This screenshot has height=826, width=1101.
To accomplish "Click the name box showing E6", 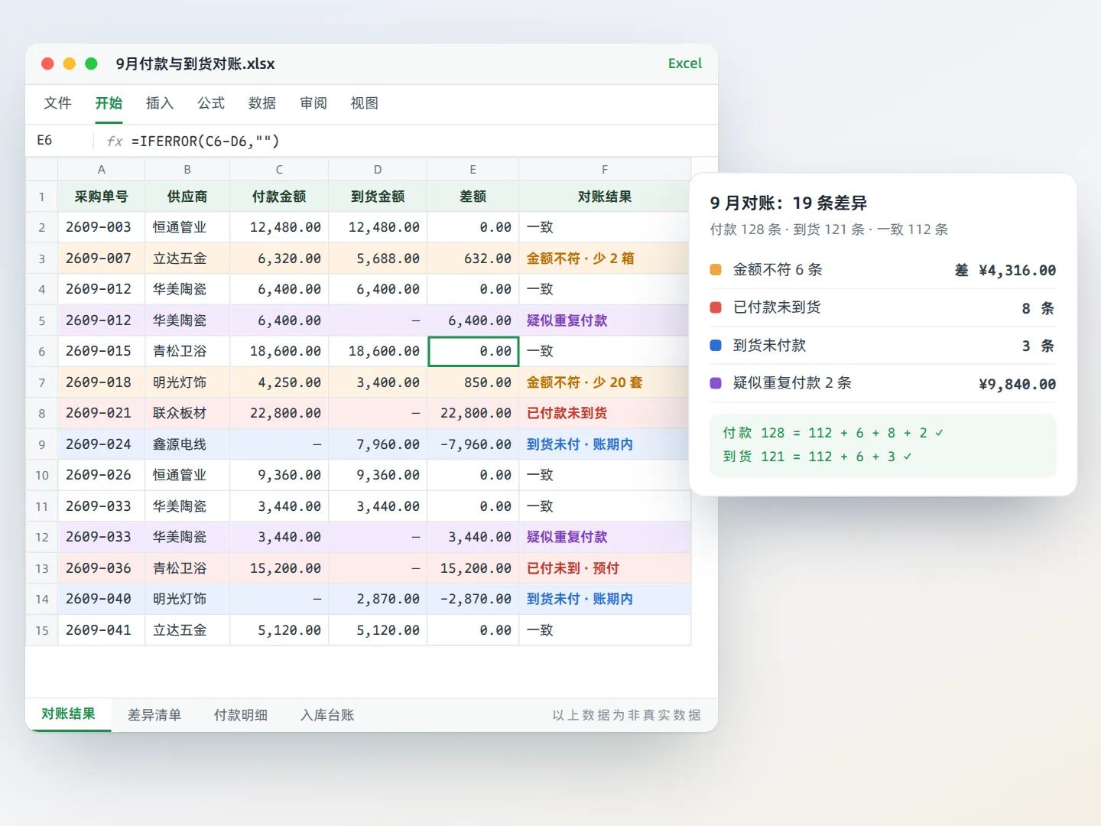I will (59, 141).
